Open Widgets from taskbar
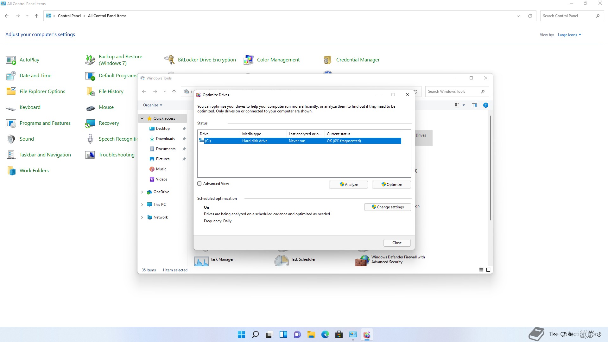 point(283,335)
